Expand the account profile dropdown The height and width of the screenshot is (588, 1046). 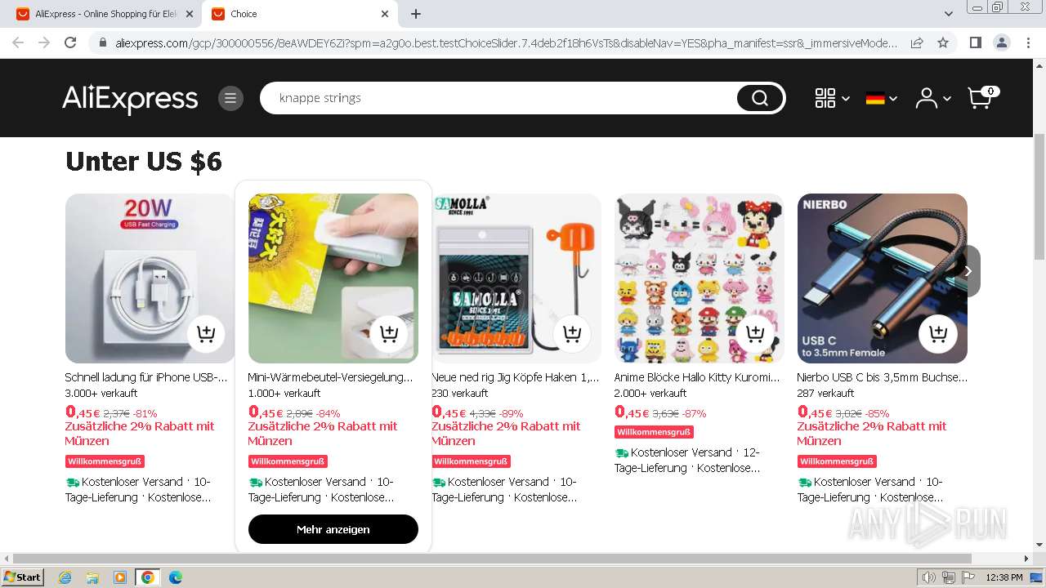(x=933, y=99)
